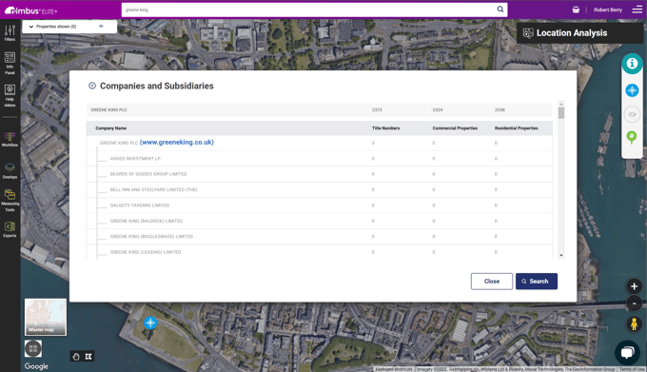Zoom out the map with minus button

635,303
